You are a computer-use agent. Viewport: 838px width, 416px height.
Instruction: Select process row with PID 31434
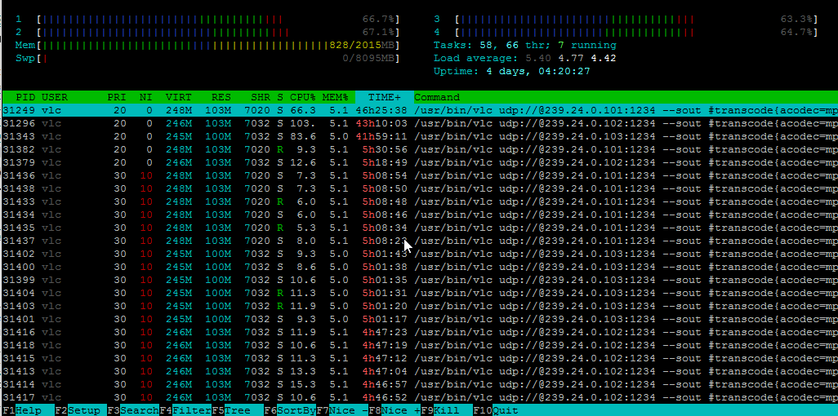(420, 215)
